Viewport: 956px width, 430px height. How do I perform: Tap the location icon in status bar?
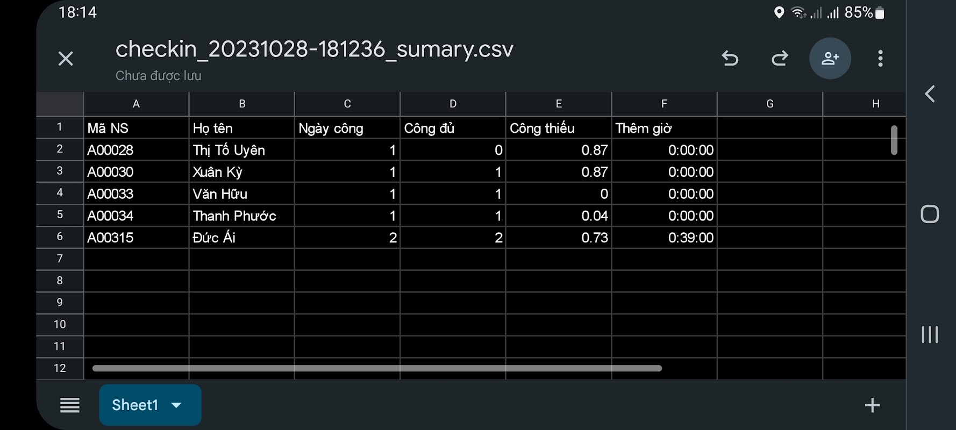779,12
